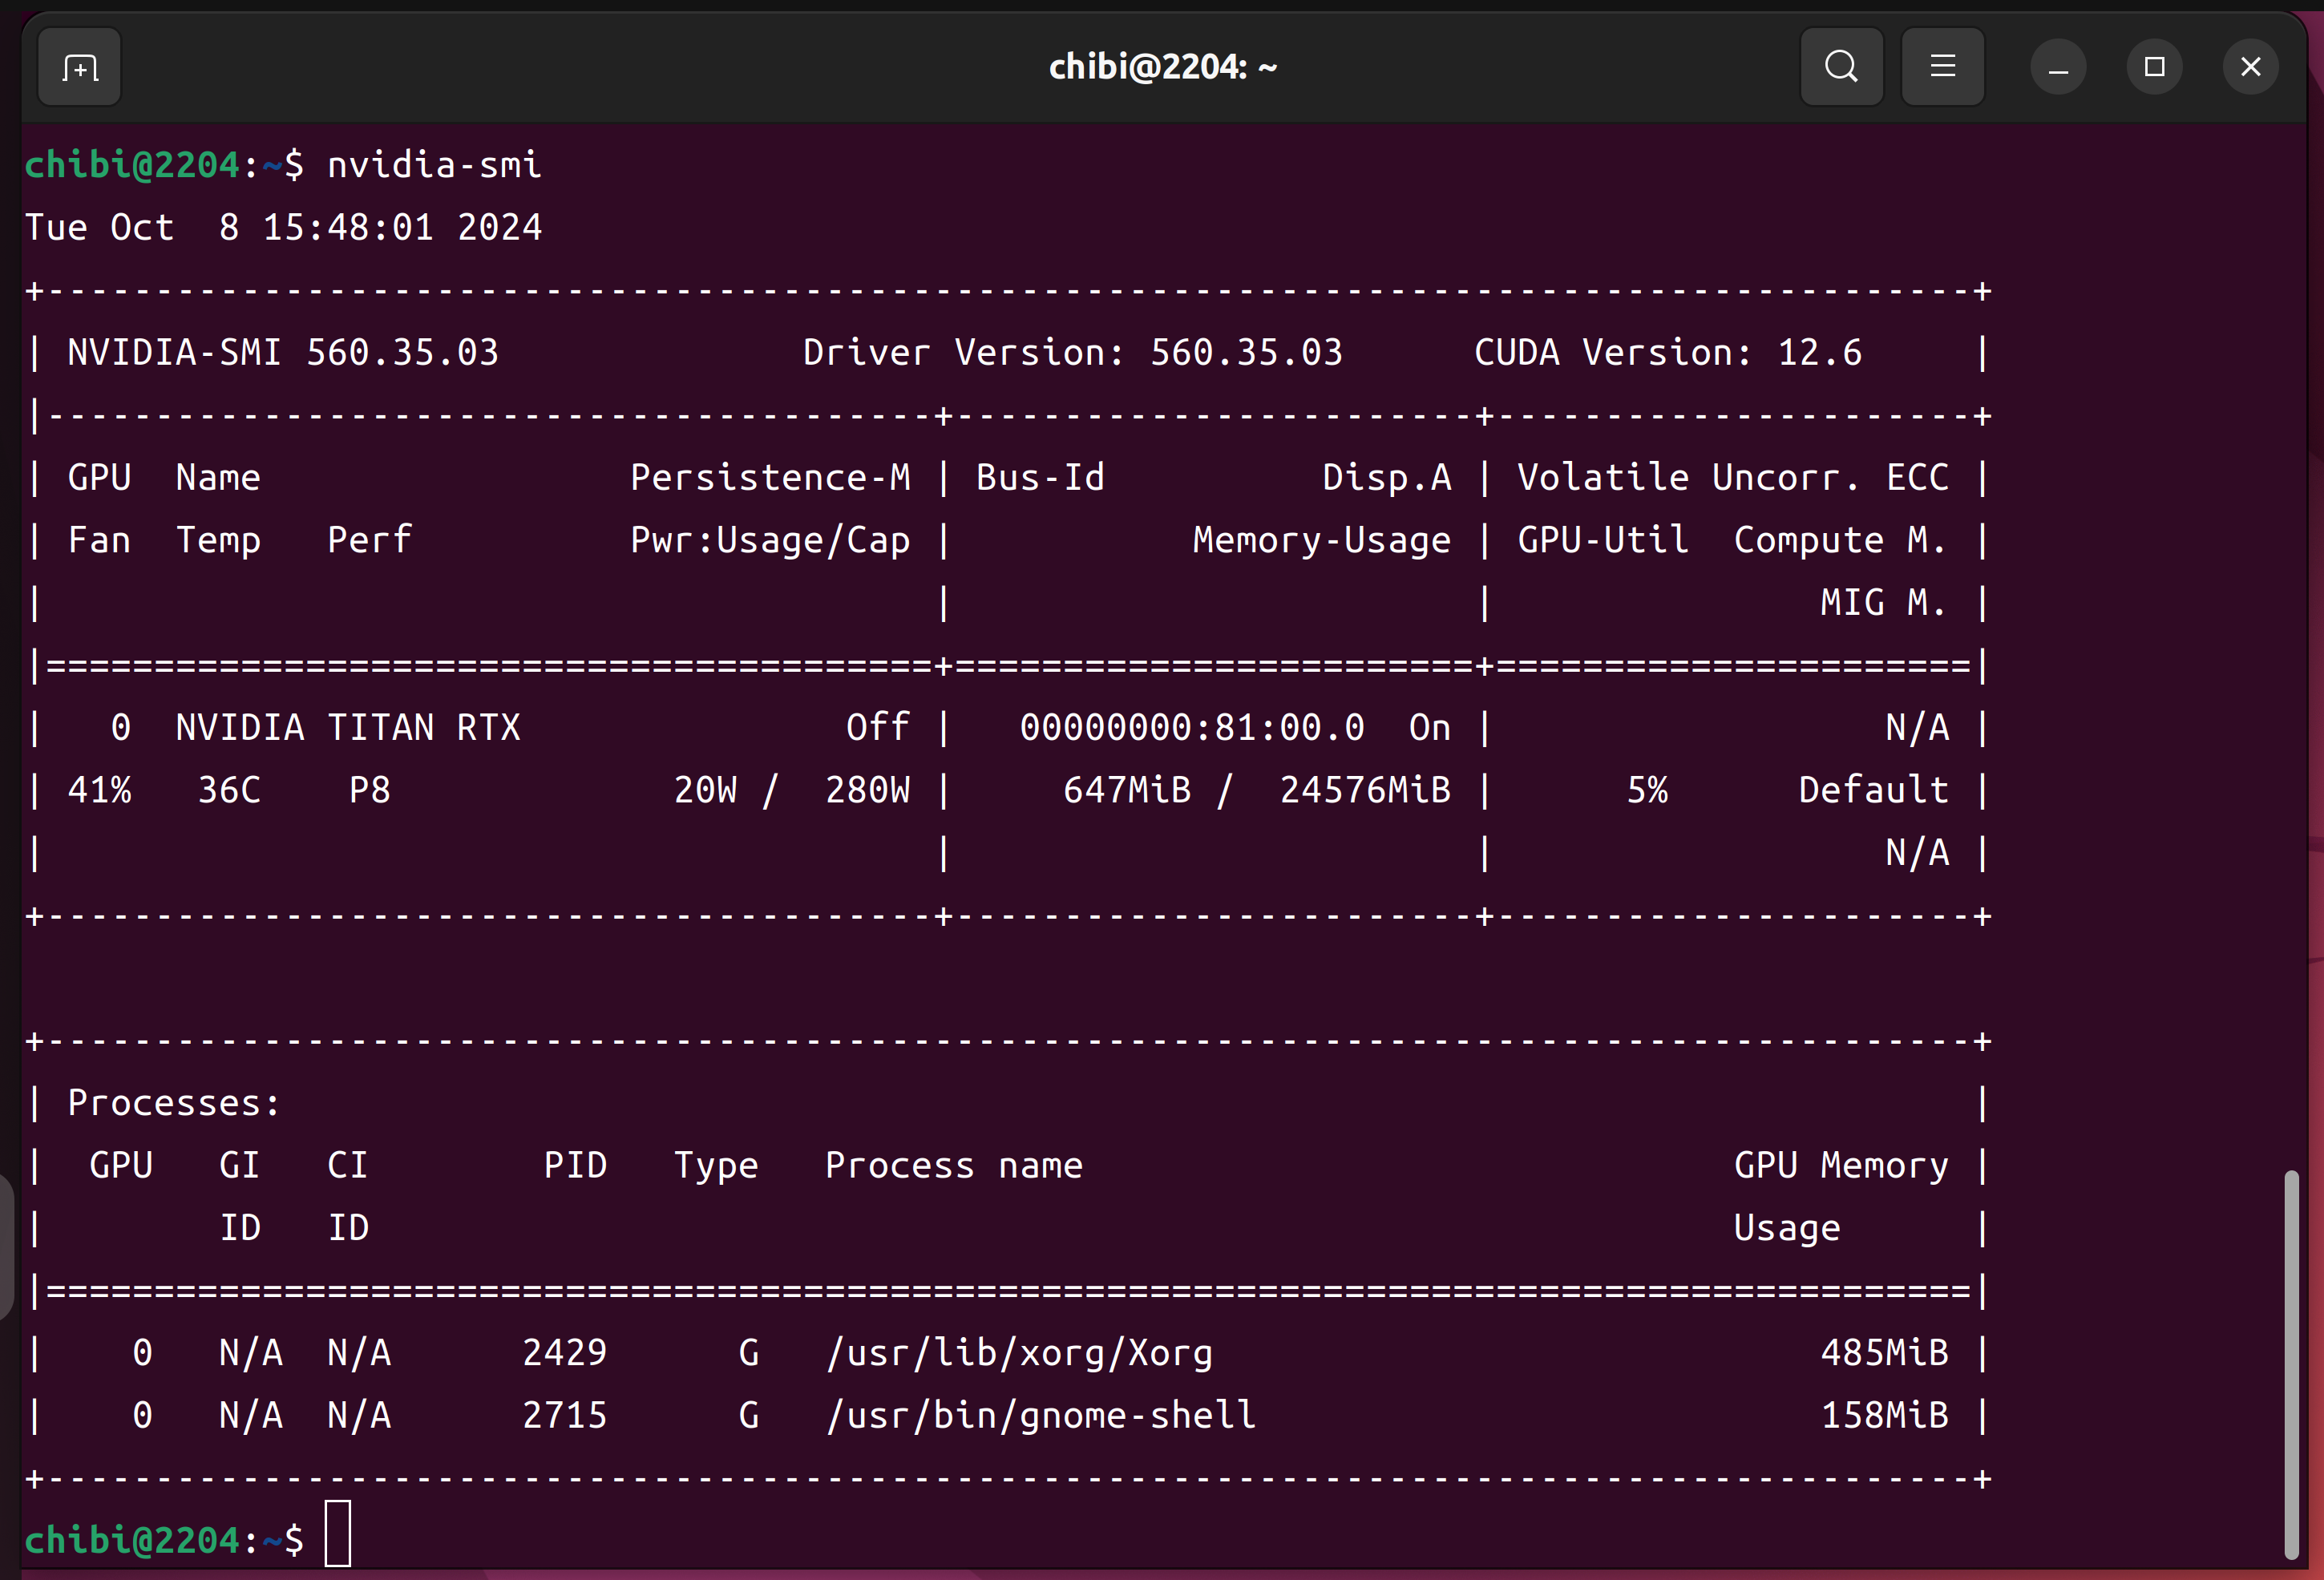2324x1580 pixels.
Task: Click the timestamp line Tue Oct 8
Action: click(283, 228)
